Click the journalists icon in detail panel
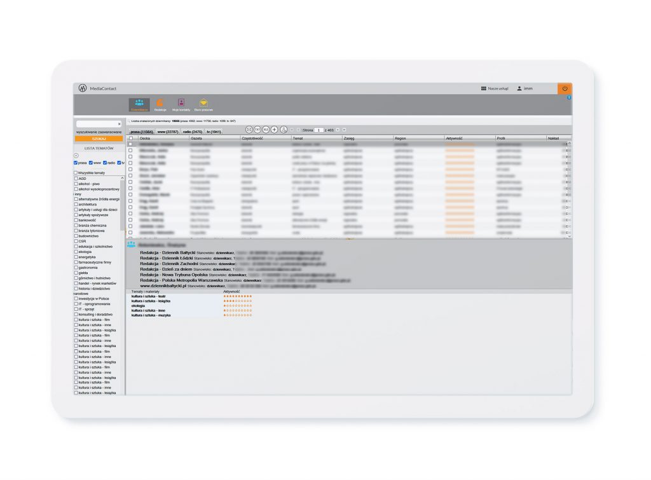 131,245
